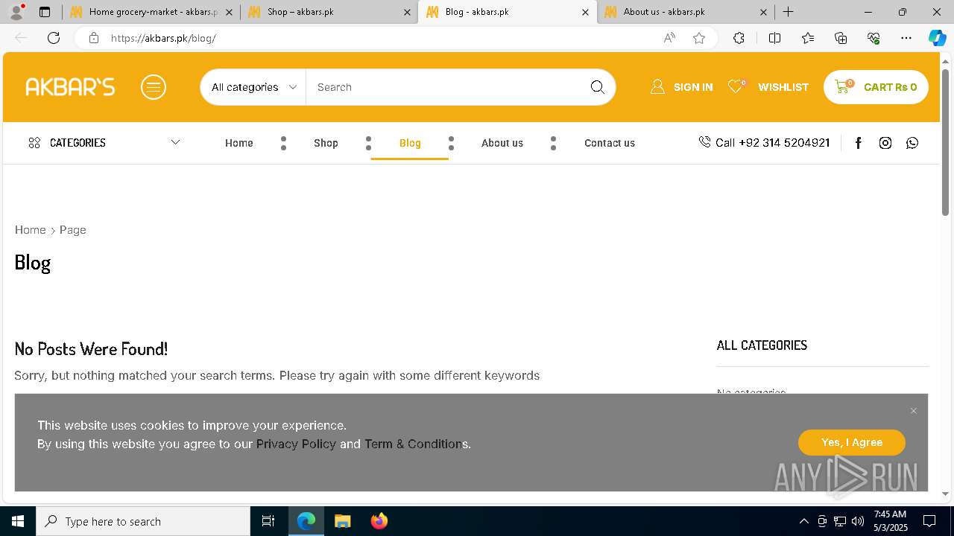This screenshot has height=536, width=954.
Task: Click Yes, I Agree cookie button
Action: click(x=852, y=442)
